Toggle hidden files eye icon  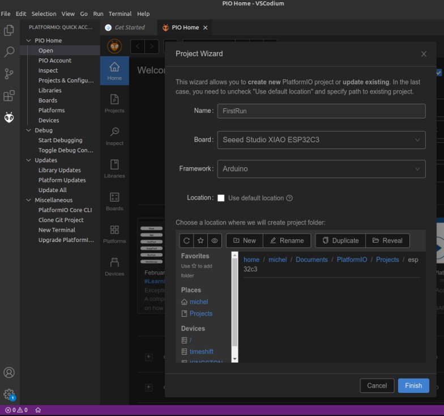coord(215,240)
